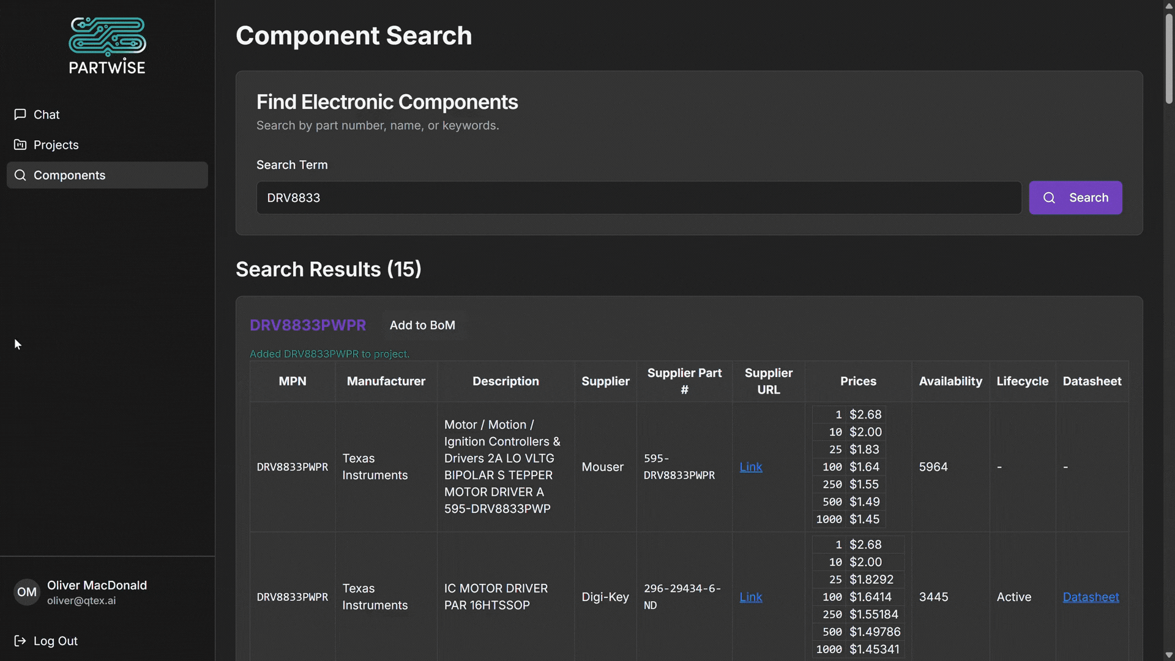This screenshot has height=661, width=1175.
Task: Click the Manufacturer column header
Action: 386,381
